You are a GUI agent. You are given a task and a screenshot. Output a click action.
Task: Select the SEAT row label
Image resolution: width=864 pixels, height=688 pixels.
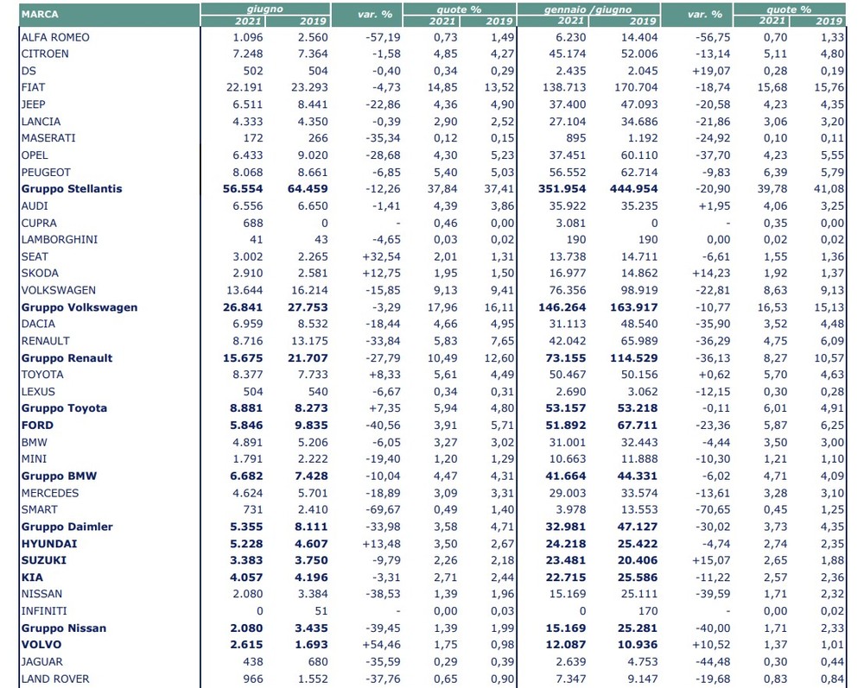tap(35, 256)
